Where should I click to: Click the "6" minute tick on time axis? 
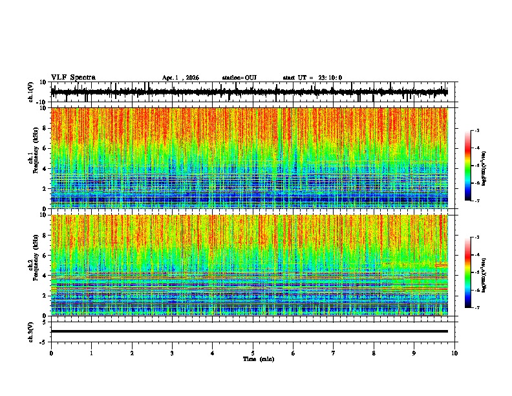pos(293,353)
